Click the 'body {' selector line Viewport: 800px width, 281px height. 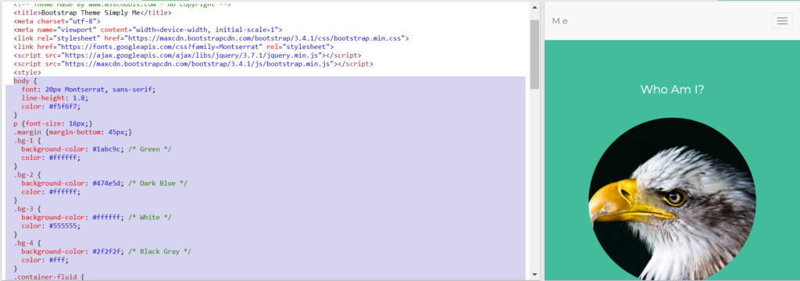point(26,80)
